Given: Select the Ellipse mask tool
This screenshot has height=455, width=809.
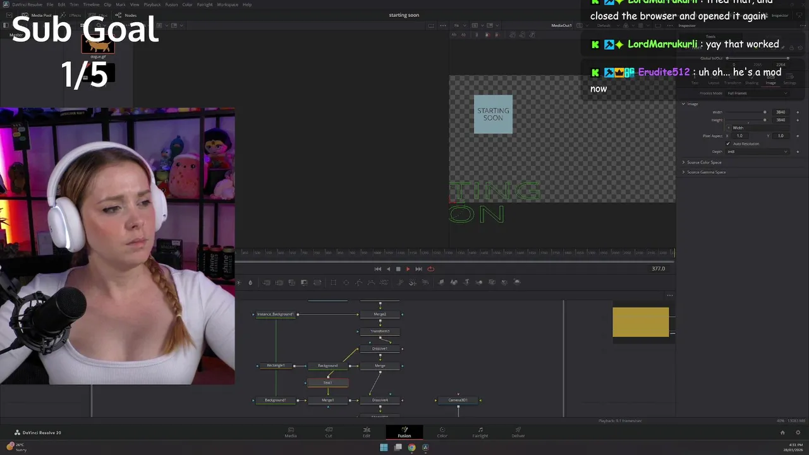Looking at the screenshot, I should click(x=346, y=282).
